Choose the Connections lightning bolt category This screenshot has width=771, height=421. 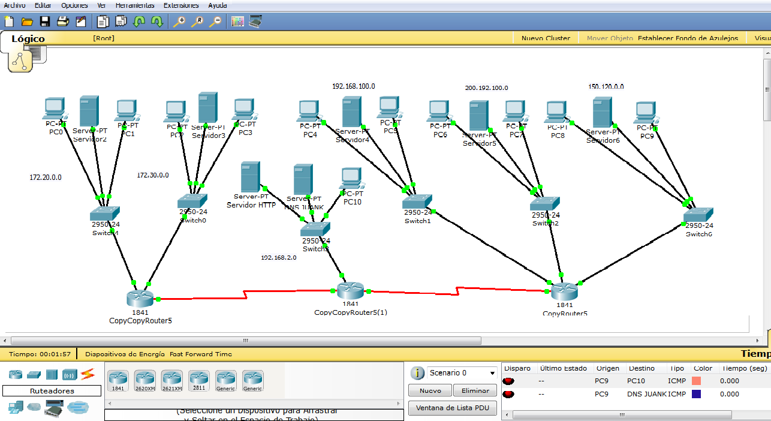point(88,374)
